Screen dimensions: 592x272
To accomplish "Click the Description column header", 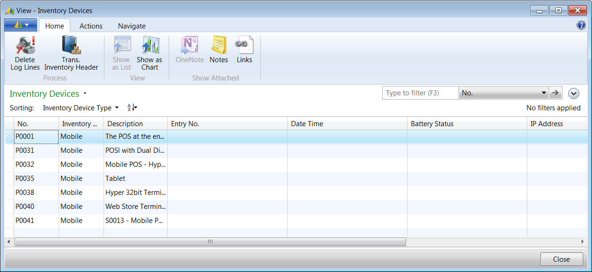I will coord(135,124).
